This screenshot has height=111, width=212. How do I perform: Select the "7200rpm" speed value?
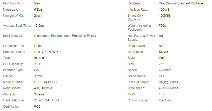(x=165, y=70)
